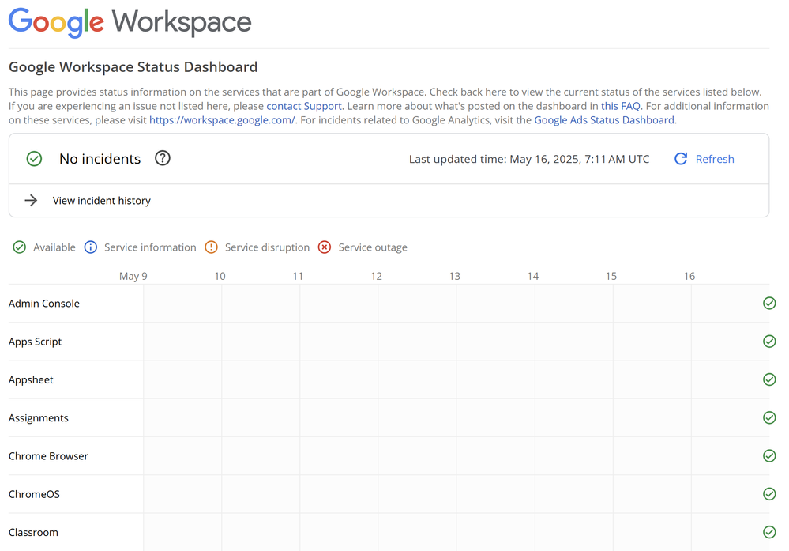The image size is (789, 551).
Task: Click the Available legend check icon
Action: (x=20, y=247)
